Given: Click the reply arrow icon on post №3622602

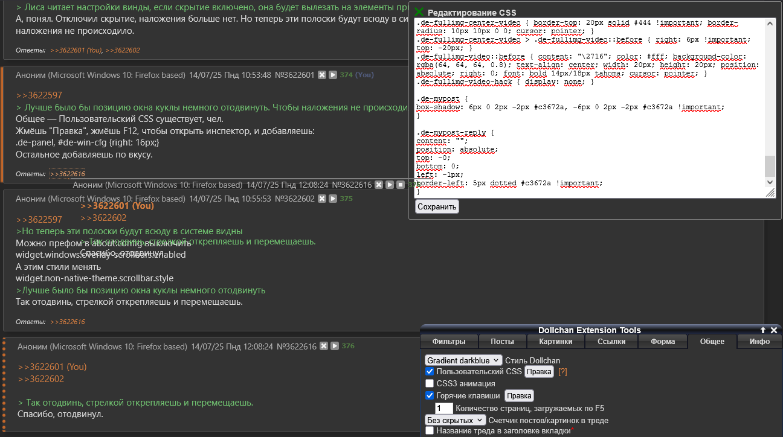Looking at the screenshot, I should [333, 199].
